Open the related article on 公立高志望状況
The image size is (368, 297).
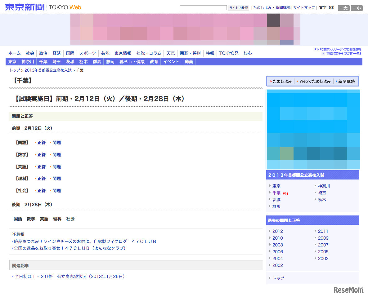70,277
